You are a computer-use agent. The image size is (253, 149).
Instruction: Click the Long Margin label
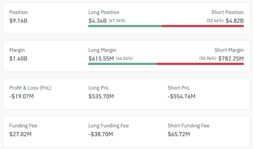coord(102,50)
